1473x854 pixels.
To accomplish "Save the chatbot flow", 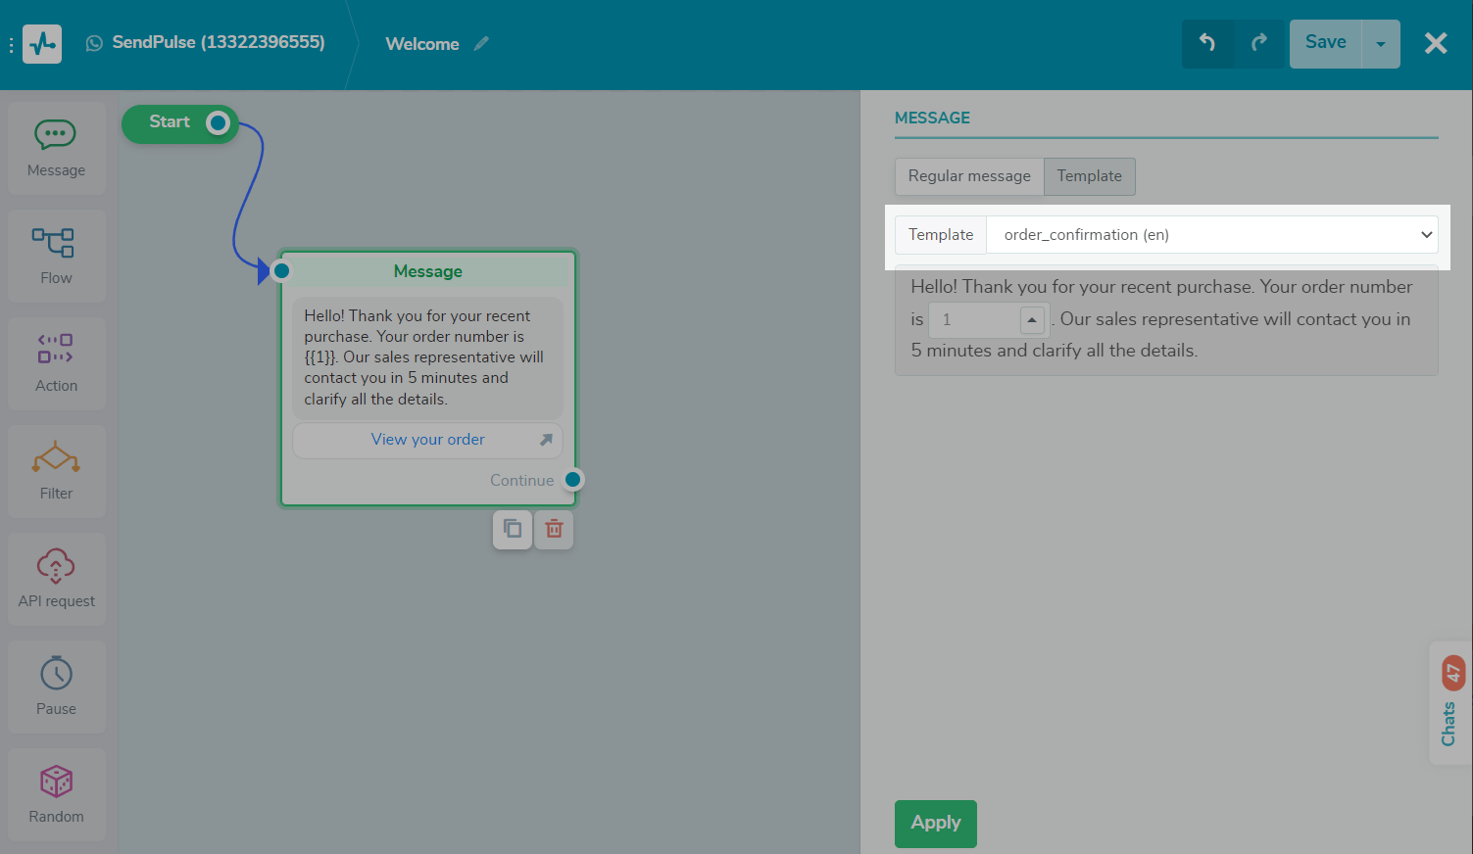I will 1325,43.
